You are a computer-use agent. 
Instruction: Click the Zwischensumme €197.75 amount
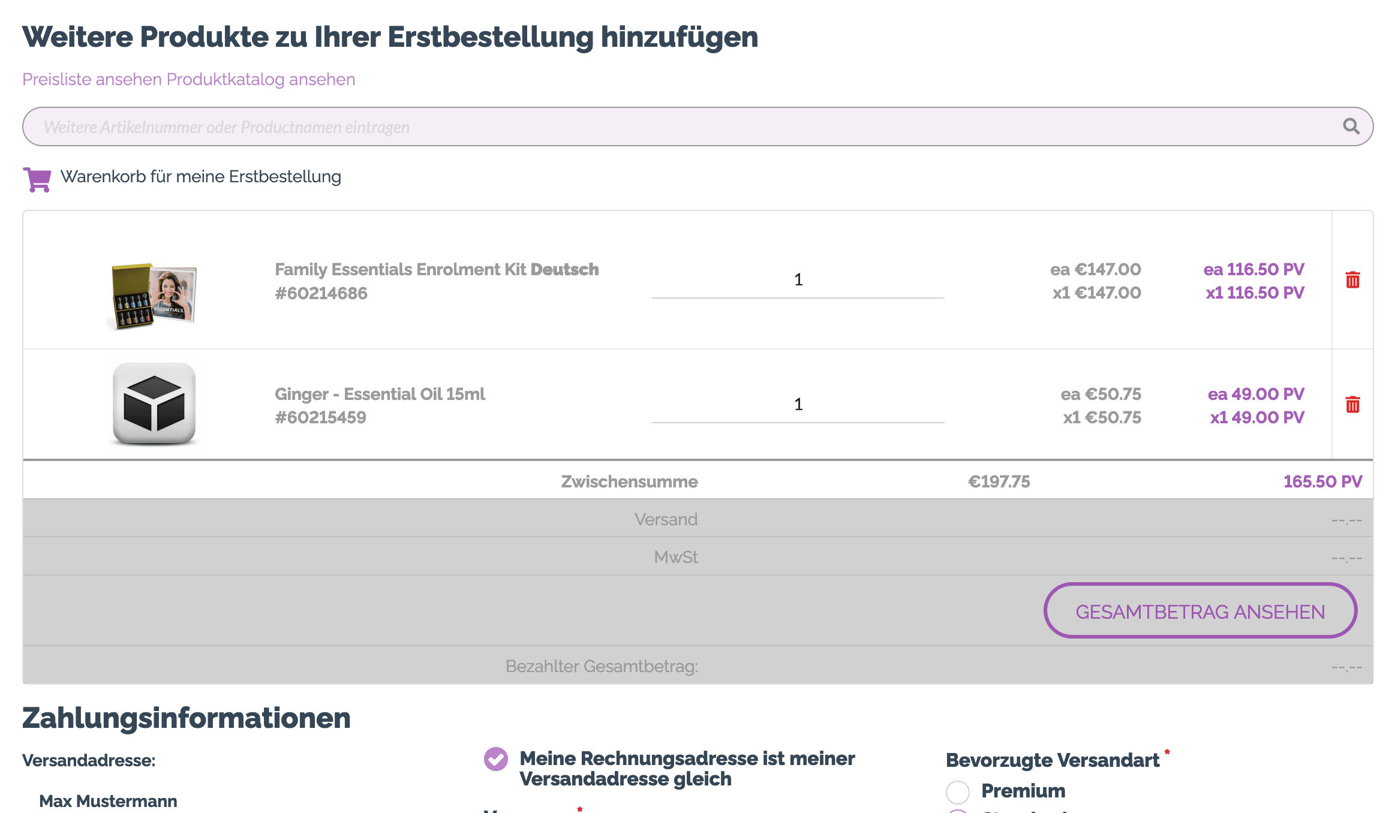click(x=999, y=481)
